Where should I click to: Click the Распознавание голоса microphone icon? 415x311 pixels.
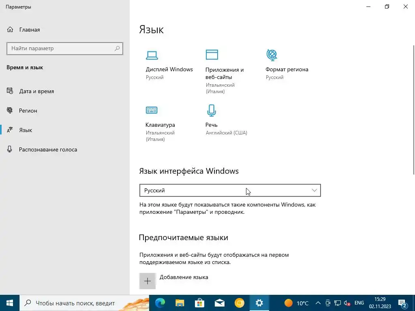tap(10, 149)
